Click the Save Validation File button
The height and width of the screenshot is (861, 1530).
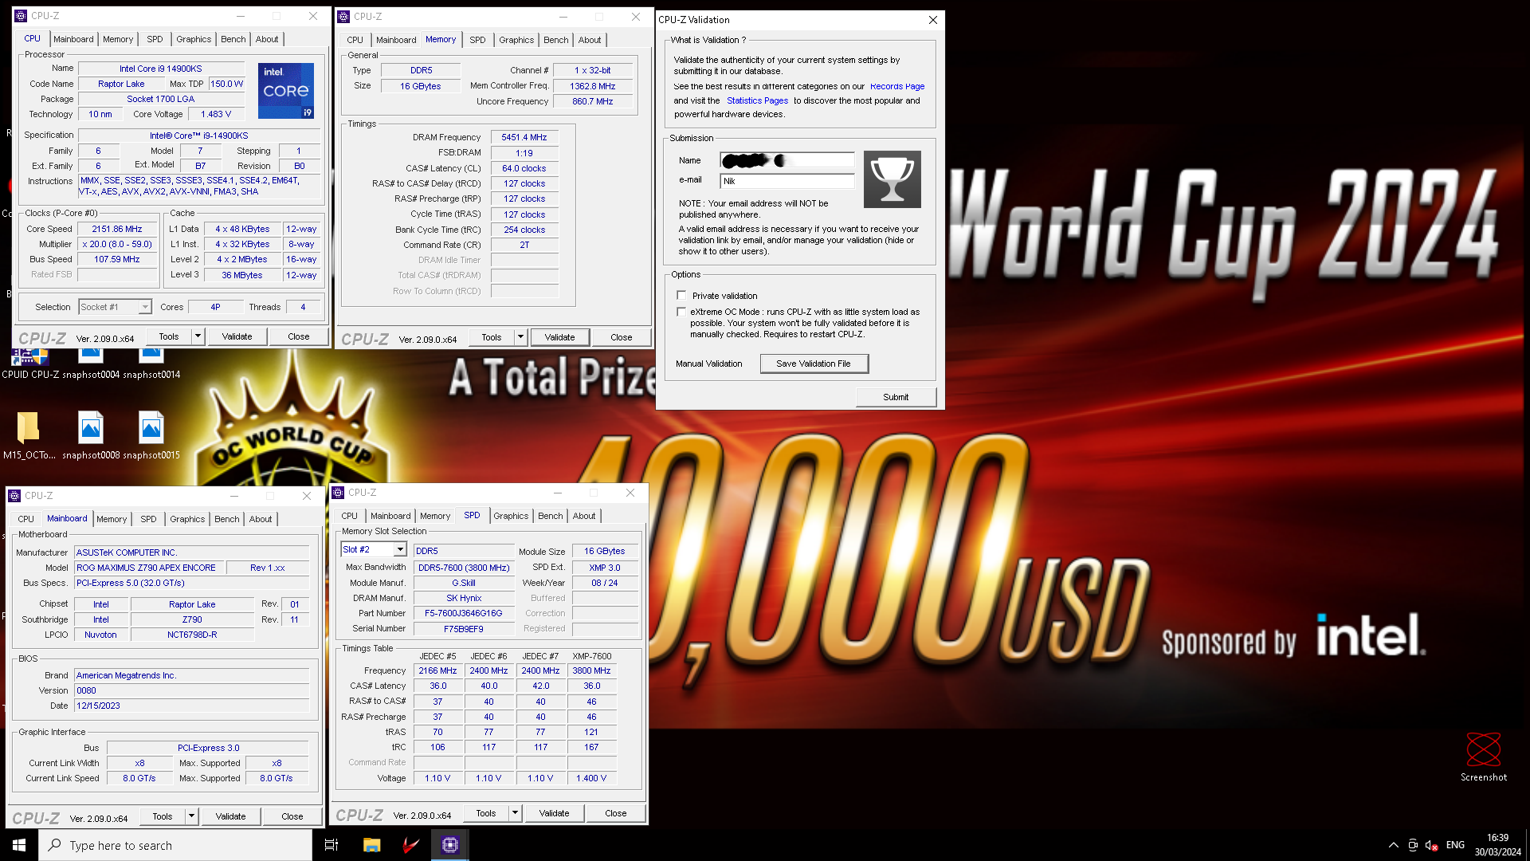click(814, 364)
